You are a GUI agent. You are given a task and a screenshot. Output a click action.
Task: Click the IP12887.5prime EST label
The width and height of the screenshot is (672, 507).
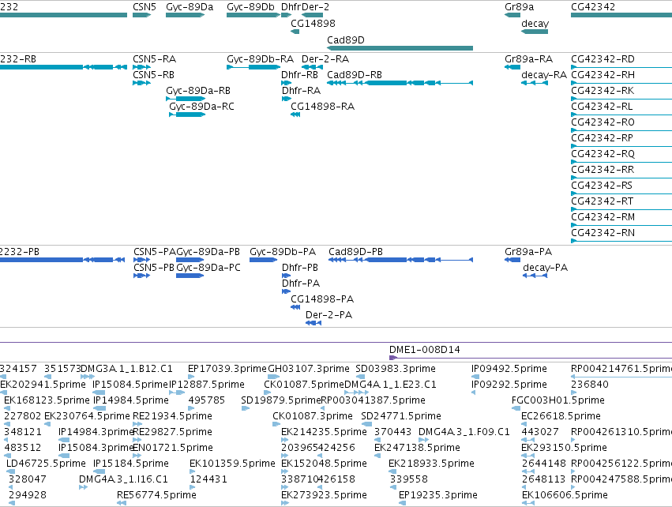pos(207,385)
